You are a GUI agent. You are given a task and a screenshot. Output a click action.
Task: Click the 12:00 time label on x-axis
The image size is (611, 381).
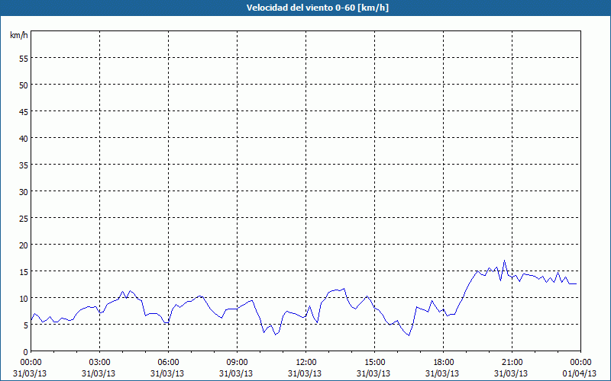pyautogui.click(x=306, y=363)
